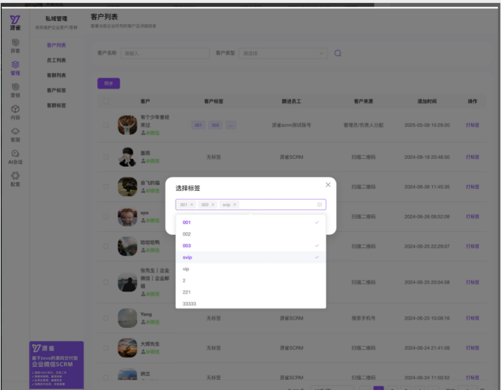The width and height of the screenshot is (501, 390).
Task: Click avatar of 会飞的猫 customer
Action: pos(127,187)
